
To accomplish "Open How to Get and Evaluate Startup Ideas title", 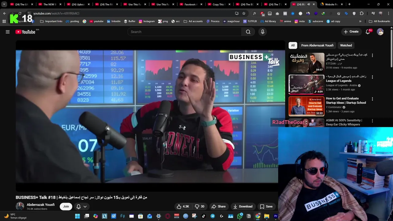I will [x=346, y=101].
